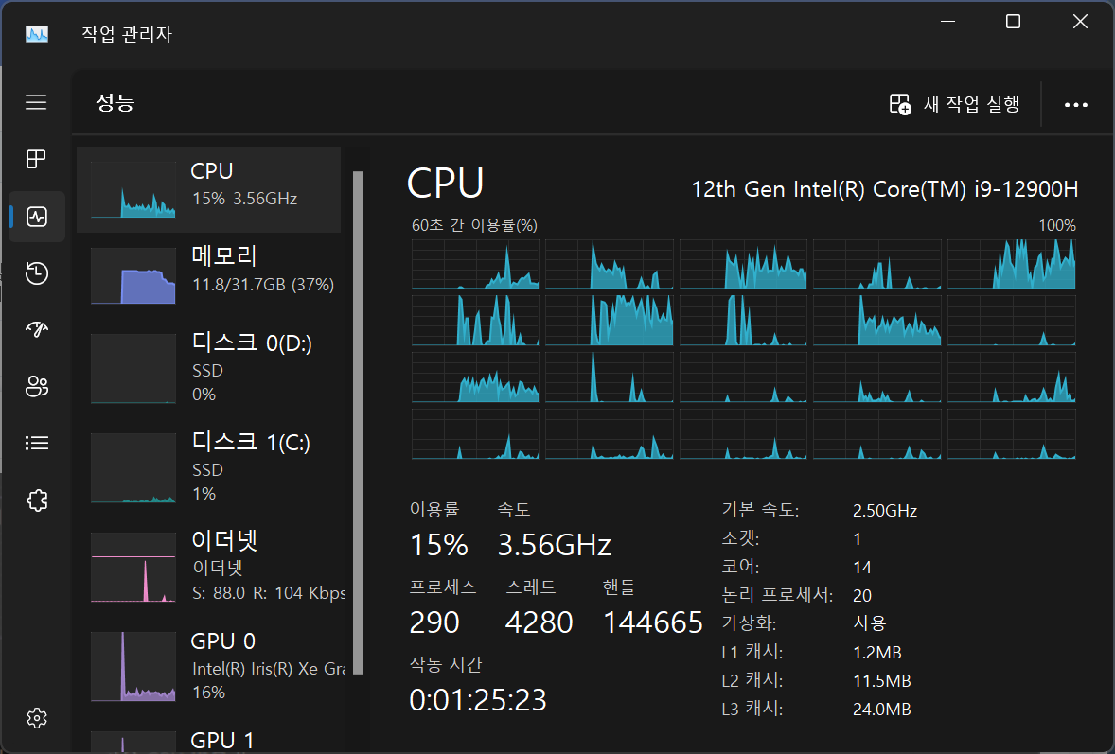Select GPU 0 Intel Iris Xe entry

coord(208,665)
